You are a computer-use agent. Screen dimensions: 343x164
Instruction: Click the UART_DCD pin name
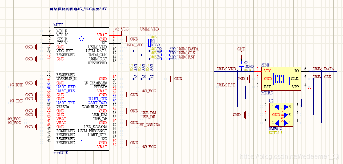click(x=97, y=103)
